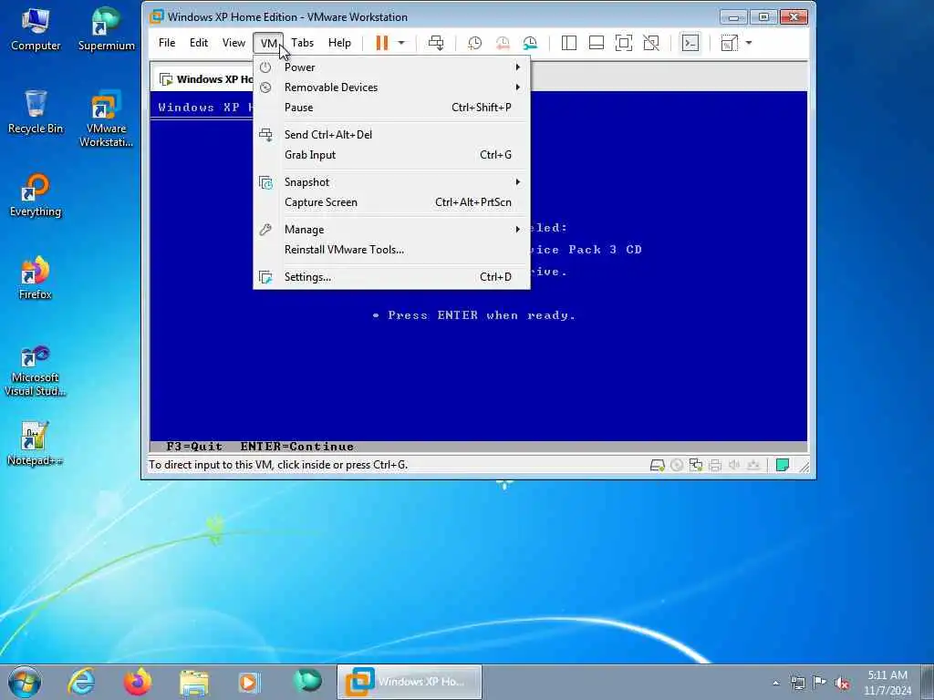934x700 pixels.
Task: Click the stretch guest display icon
Action: [x=730, y=43]
